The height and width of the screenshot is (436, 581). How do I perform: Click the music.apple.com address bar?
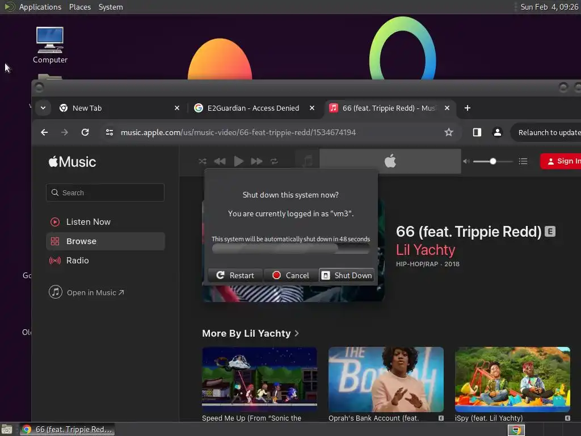click(x=238, y=132)
